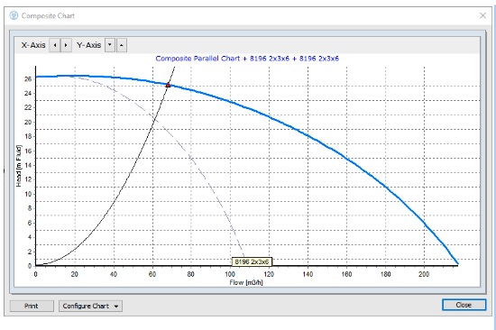Click the Composite Chart window icon
This screenshot has width=496, height=330.
(14, 15)
